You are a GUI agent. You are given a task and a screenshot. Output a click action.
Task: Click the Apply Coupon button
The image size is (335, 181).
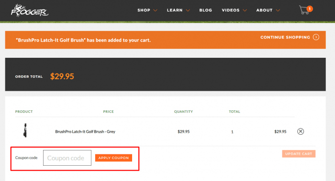click(113, 158)
